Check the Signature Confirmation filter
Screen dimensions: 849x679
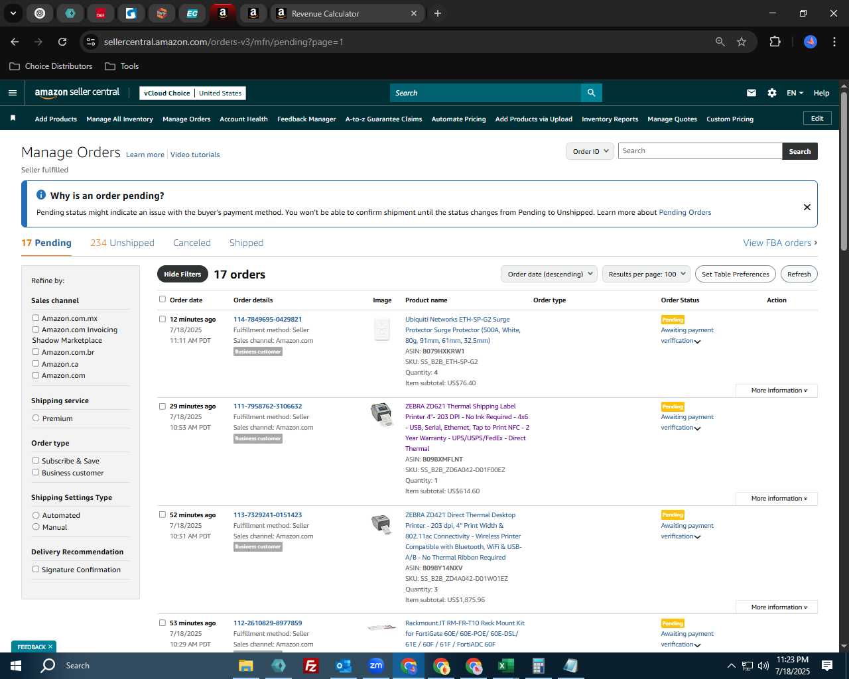pyautogui.click(x=36, y=569)
